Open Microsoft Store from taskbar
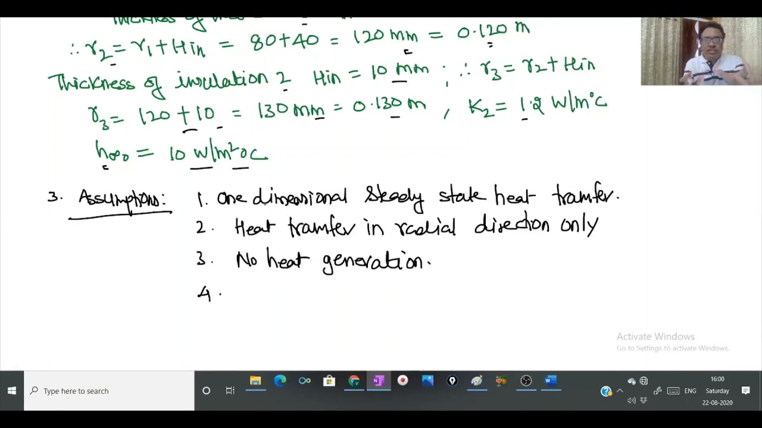The height and width of the screenshot is (428, 762). 329,381
